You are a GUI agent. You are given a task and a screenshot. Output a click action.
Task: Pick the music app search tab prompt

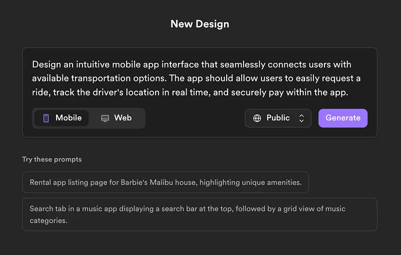(x=200, y=215)
